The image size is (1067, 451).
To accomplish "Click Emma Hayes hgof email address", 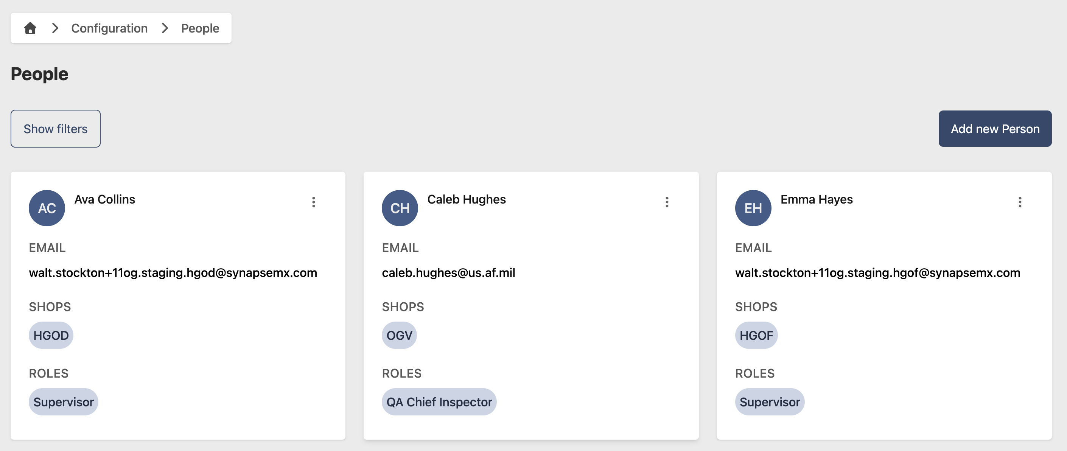I will [877, 272].
